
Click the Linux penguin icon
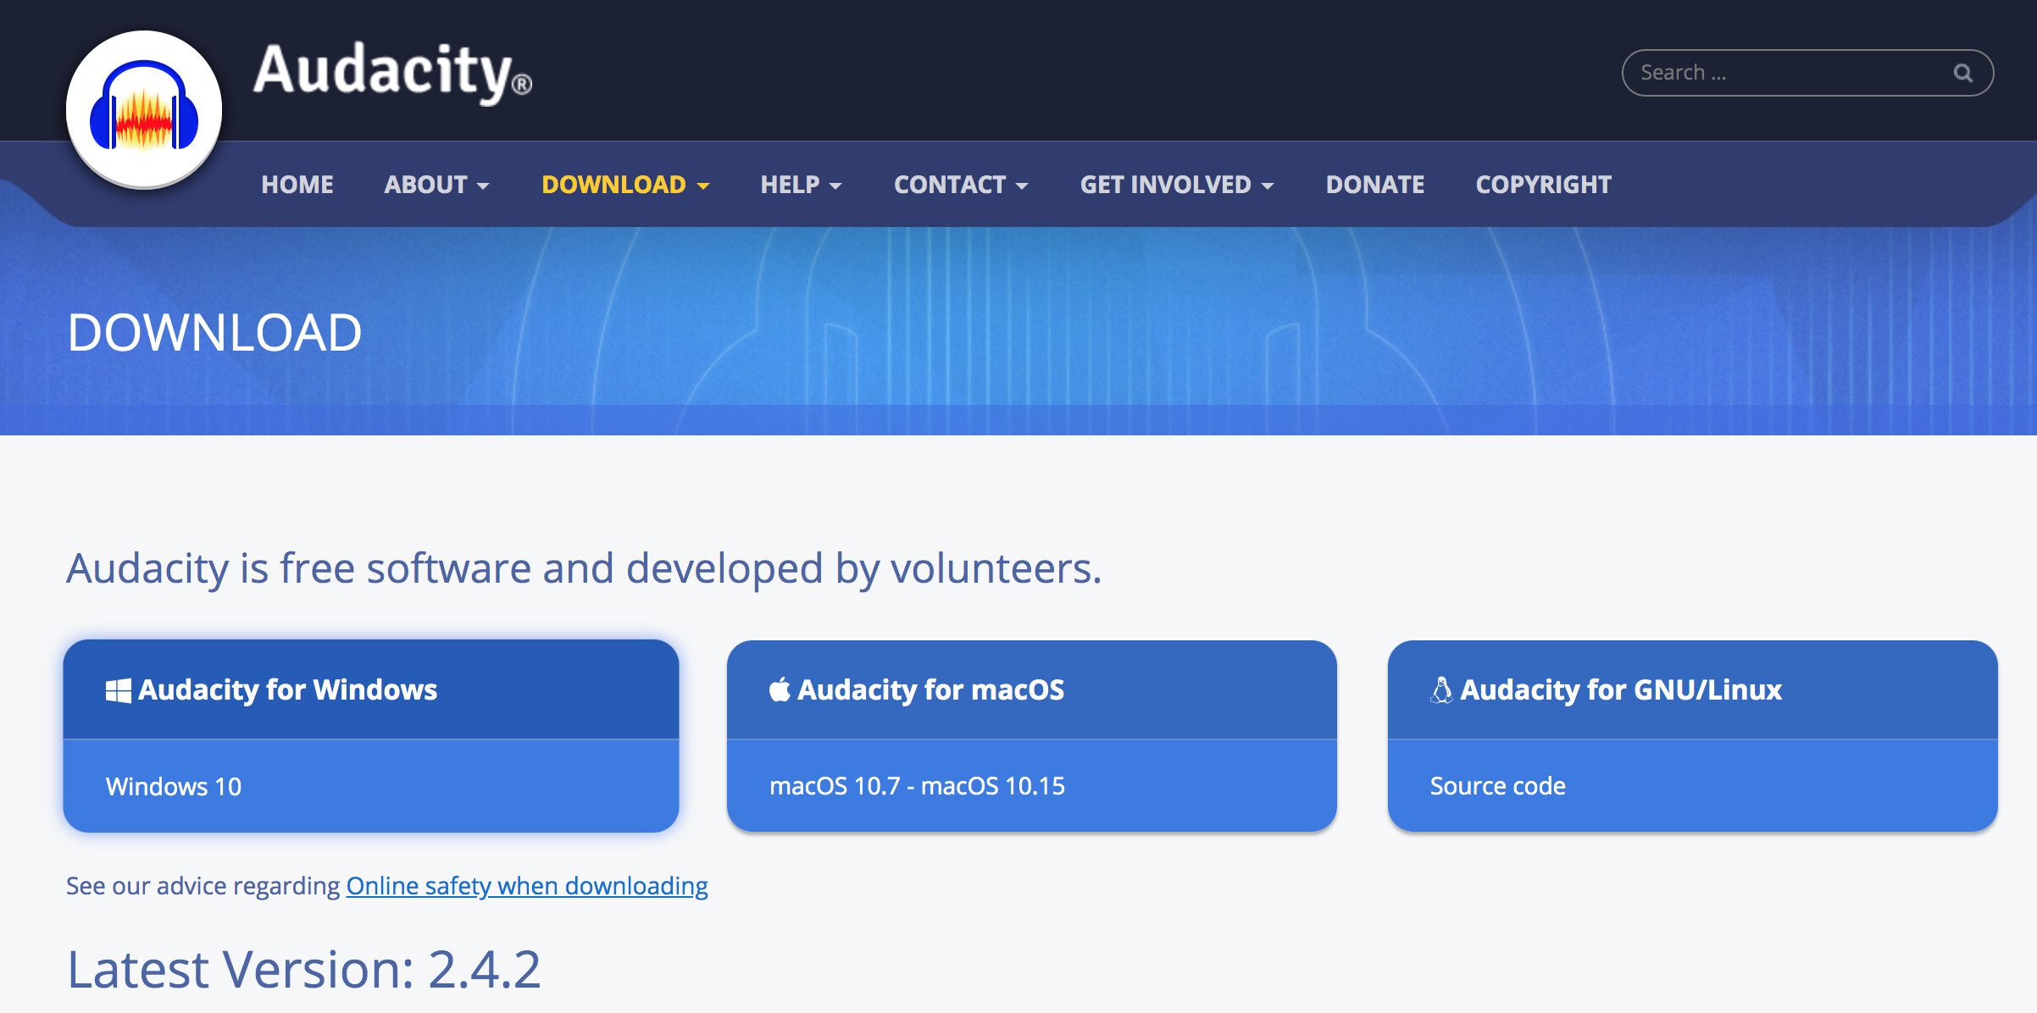click(1441, 689)
